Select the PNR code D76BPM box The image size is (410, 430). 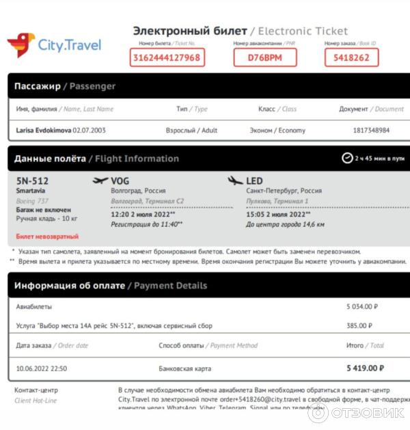(x=265, y=57)
